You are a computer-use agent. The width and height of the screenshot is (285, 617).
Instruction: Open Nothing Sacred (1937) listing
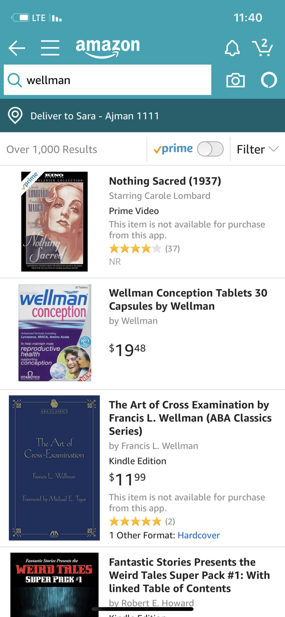point(165,181)
